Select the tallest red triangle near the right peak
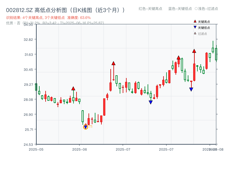Image resolution: width=240 pixels, height=180 pixels. [x=194, y=51]
